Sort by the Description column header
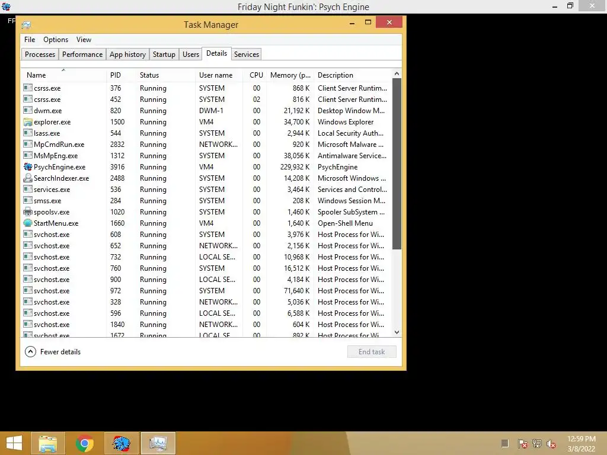 point(352,75)
